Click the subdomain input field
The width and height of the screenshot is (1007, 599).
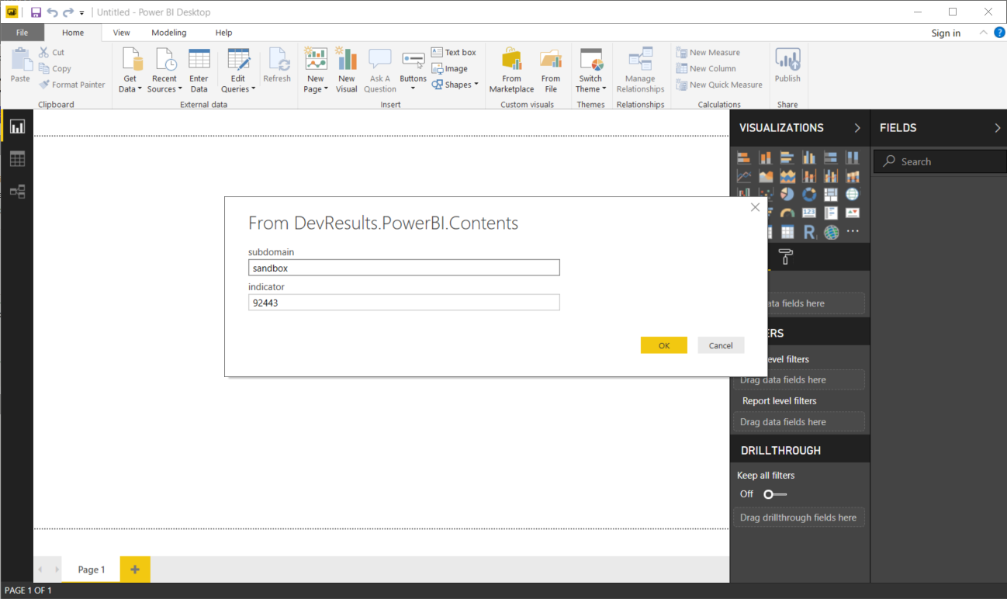pyautogui.click(x=403, y=268)
